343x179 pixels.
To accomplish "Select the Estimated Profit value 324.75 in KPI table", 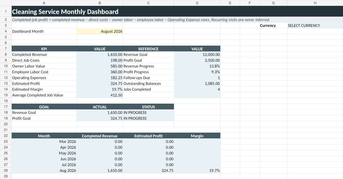I will pyautogui.click(x=100, y=84).
